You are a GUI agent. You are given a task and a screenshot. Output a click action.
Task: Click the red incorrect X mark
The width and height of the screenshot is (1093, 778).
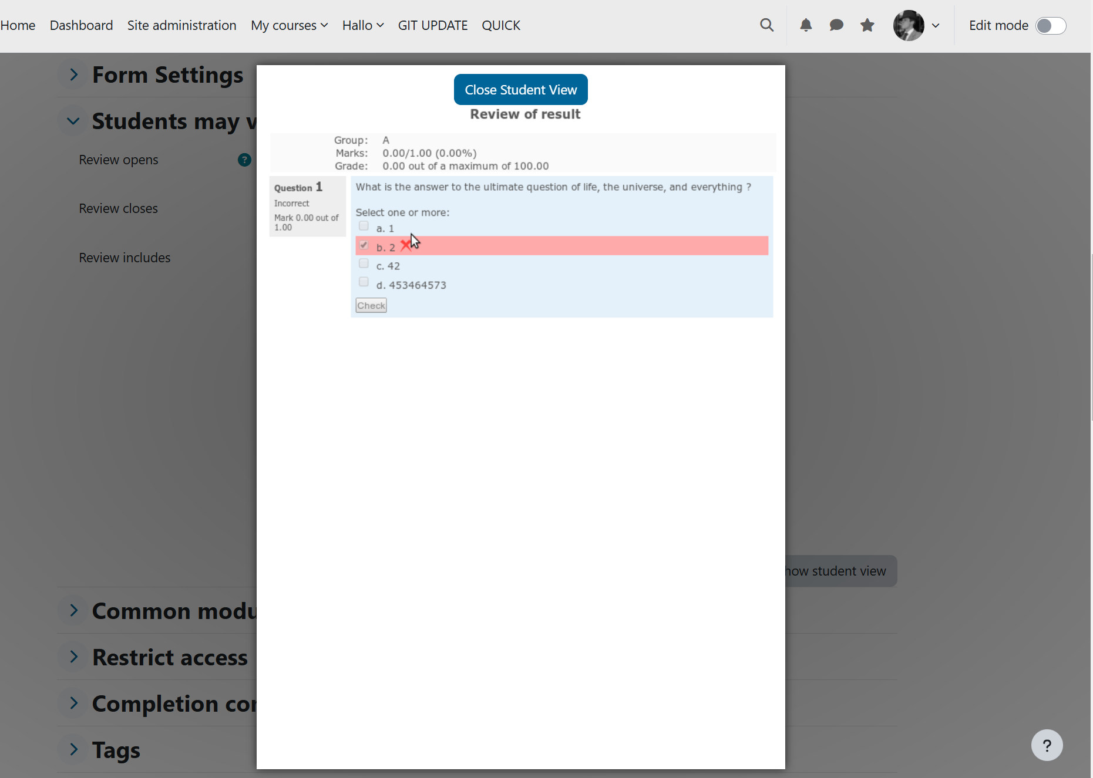(405, 246)
